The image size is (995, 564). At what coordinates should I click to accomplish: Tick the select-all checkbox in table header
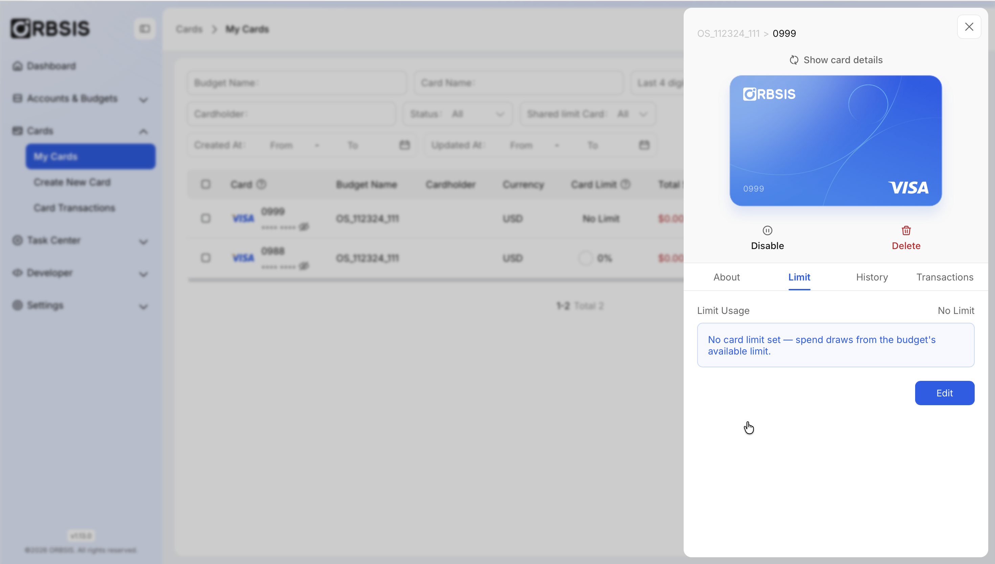(205, 185)
